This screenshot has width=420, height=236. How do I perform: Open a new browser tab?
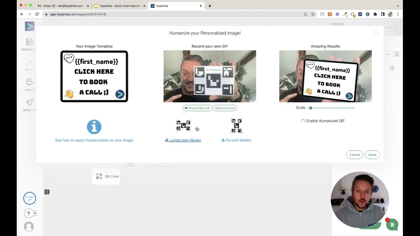(x=210, y=6)
